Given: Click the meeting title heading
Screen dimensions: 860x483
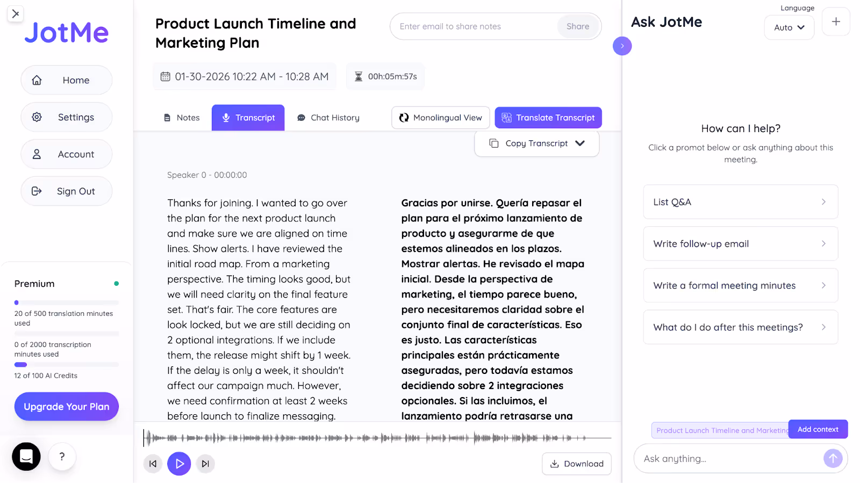Looking at the screenshot, I should [x=256, y=33].
